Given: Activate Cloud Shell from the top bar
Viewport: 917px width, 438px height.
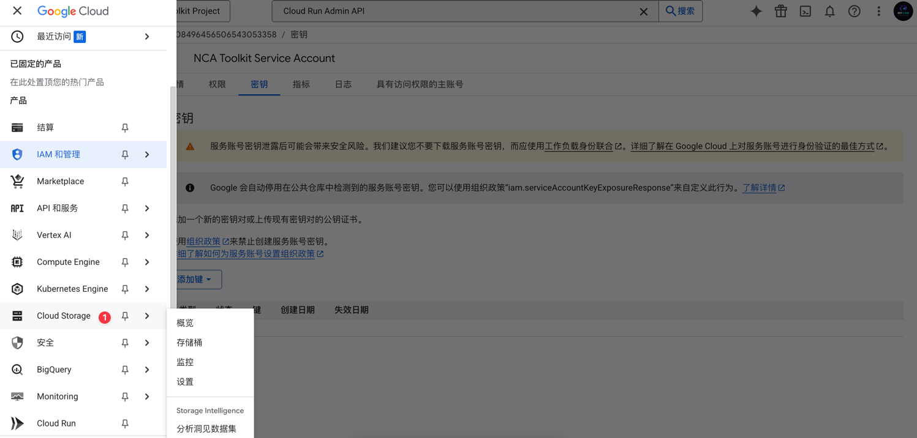Looking at the screenshot, I should (x=805, y=11).
